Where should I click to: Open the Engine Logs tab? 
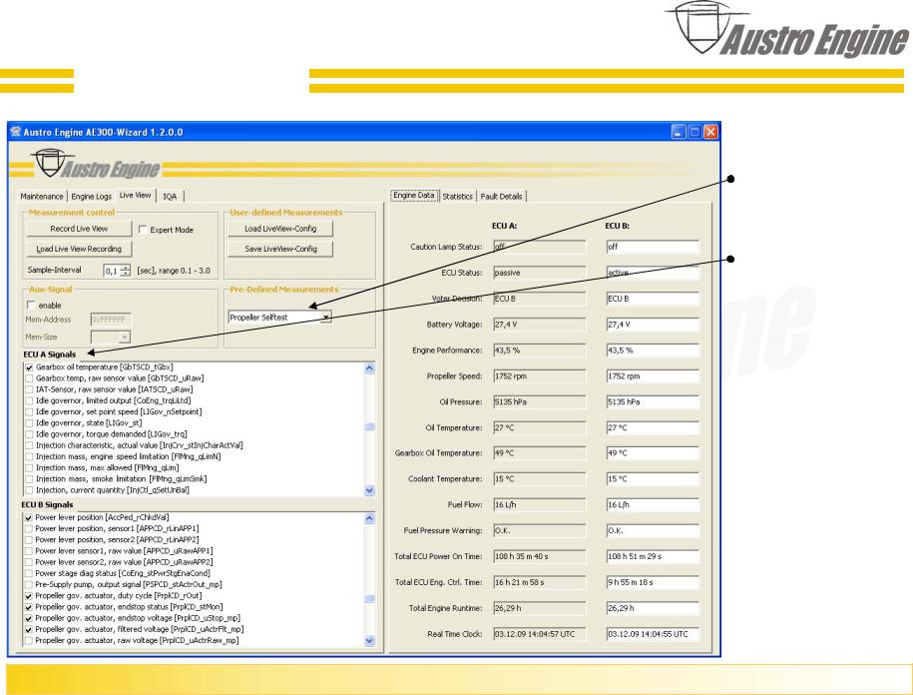pos(92,197)
